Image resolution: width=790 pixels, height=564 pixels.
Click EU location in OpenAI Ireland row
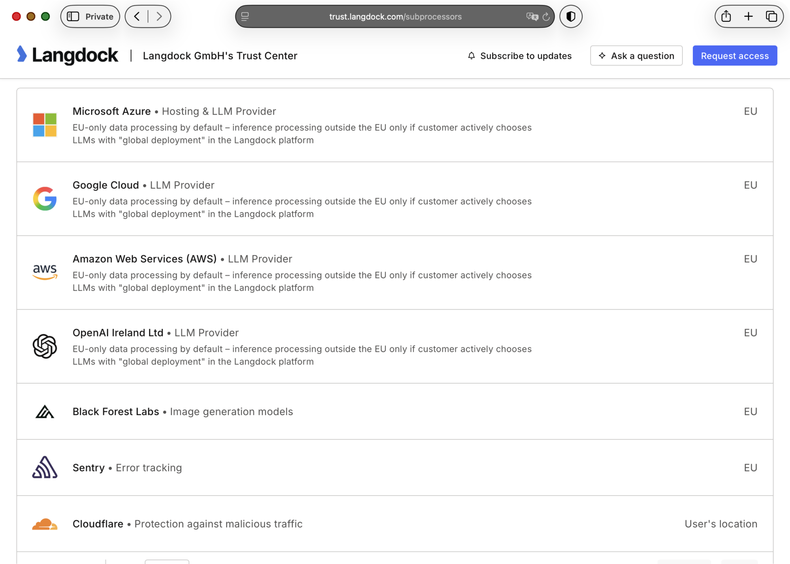750,333
